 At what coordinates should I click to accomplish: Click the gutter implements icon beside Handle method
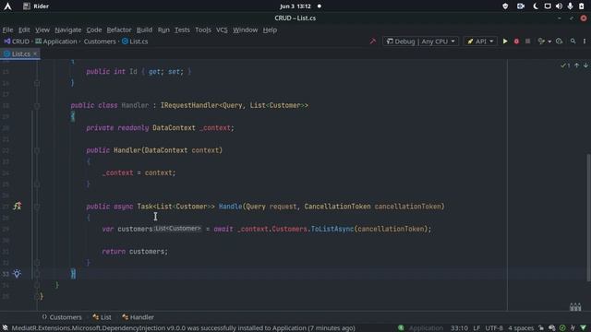tap(18, 206)
